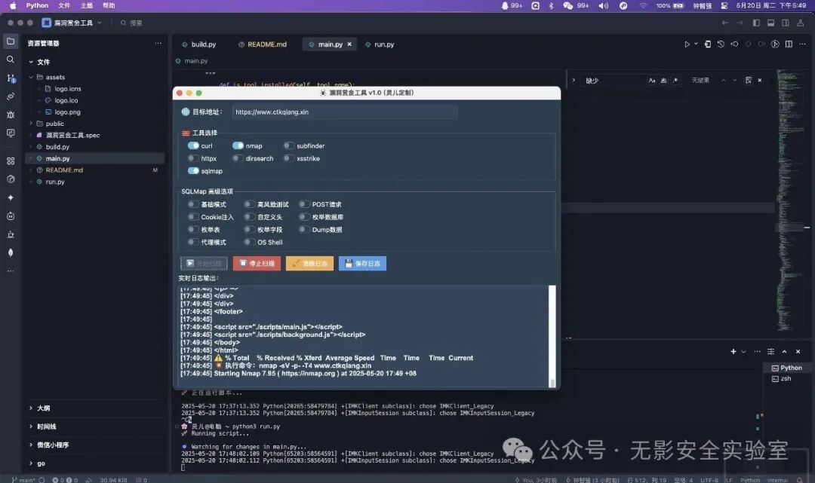
Task: Disable the curl tool toggle
Action: [193, 145]
